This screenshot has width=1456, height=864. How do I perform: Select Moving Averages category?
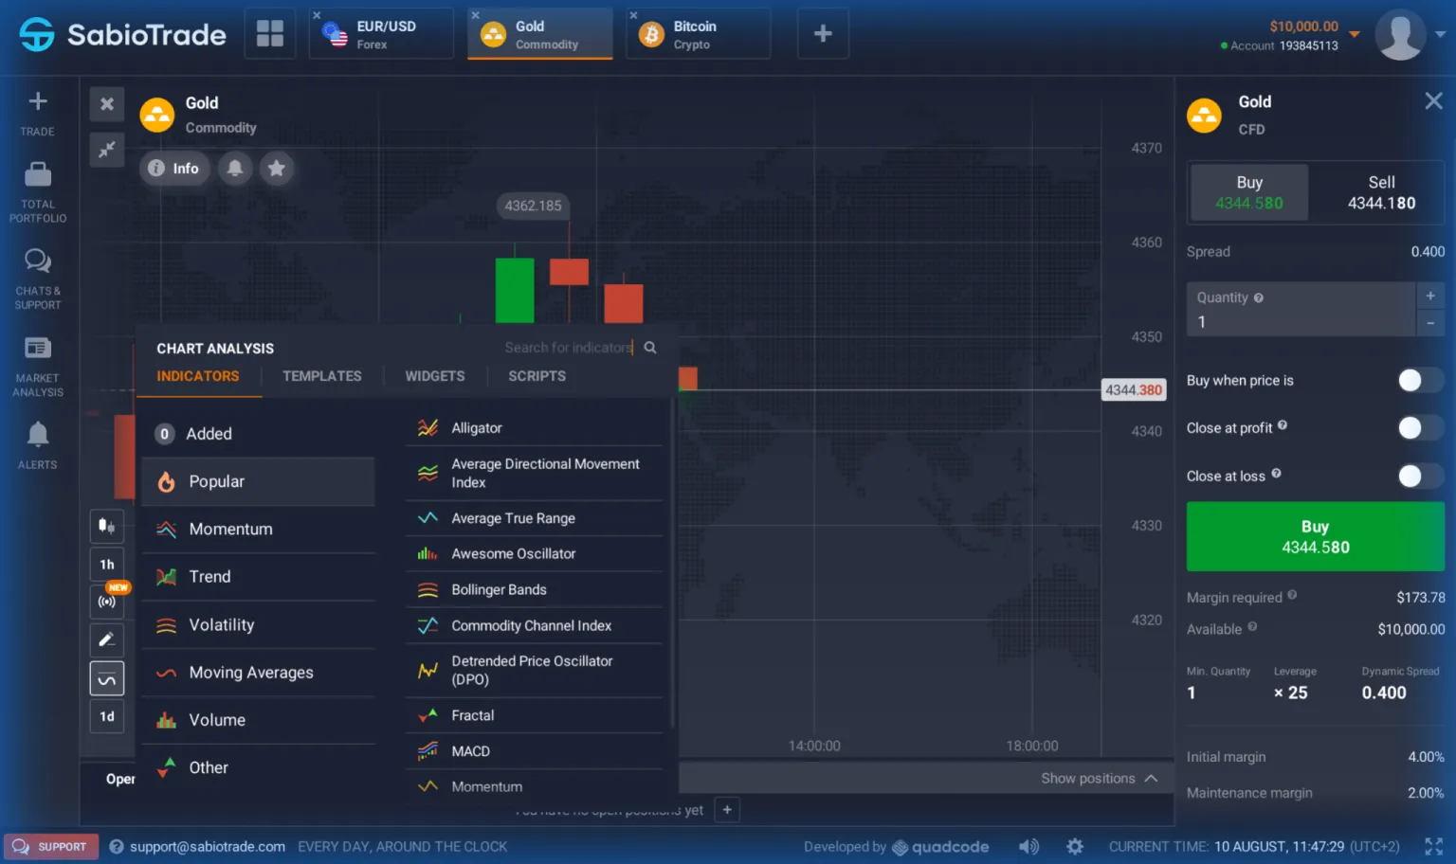coord(258,673)
